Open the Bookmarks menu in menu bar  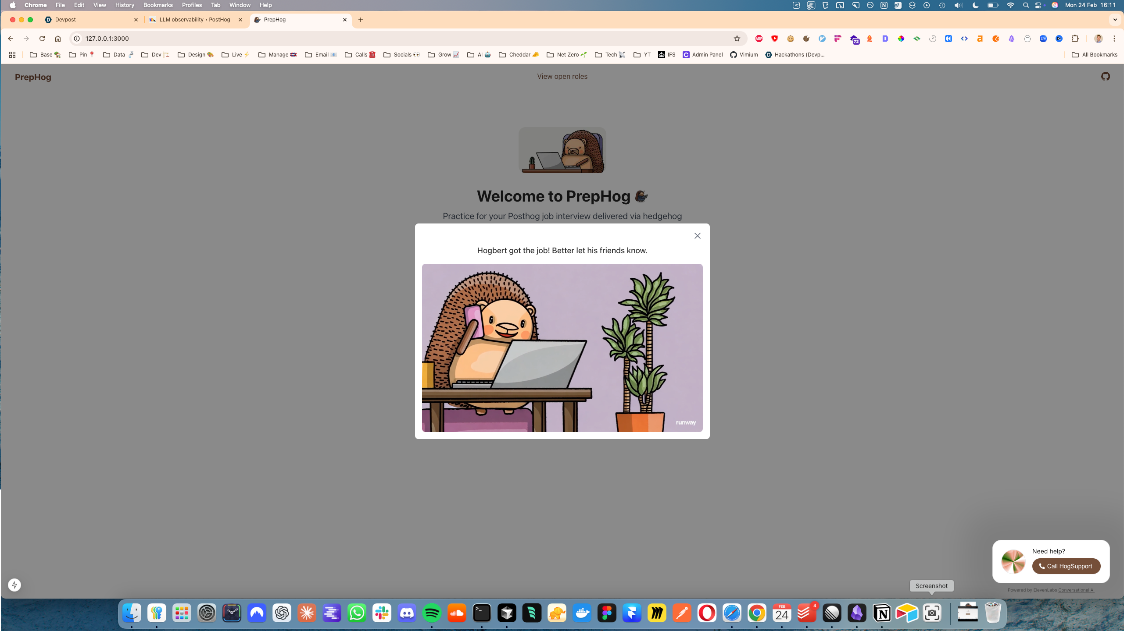pyautogui.click(x=158, y=5)
